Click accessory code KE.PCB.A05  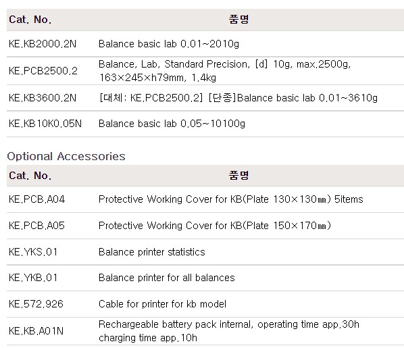click(36, 226)
